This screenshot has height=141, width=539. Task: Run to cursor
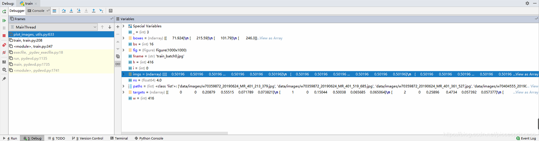pyautogui.click(x=101, y=11)
